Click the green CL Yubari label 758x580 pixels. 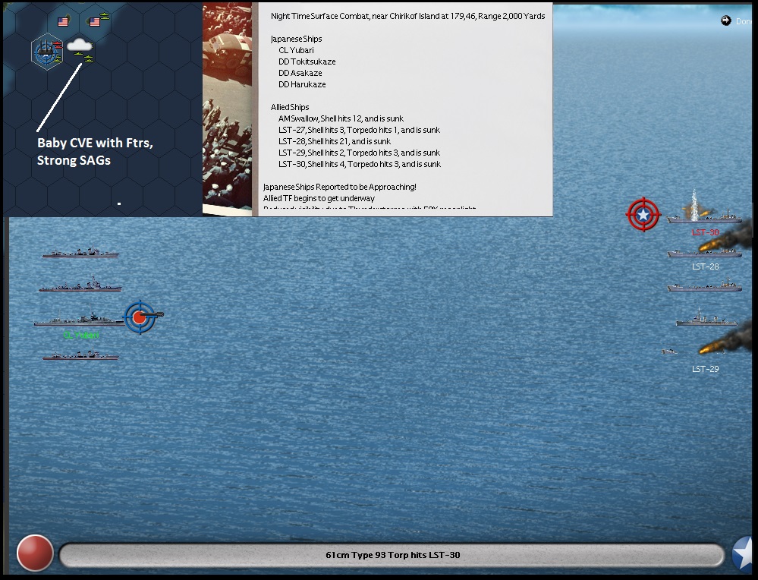[81, 335]
